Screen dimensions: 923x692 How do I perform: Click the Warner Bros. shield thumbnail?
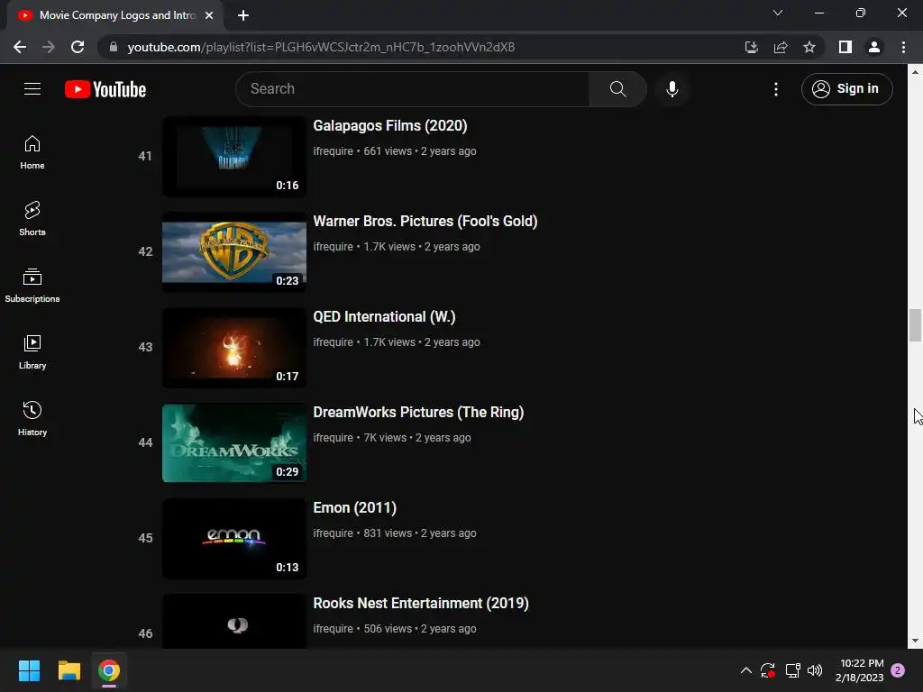(x=234, y=252)
